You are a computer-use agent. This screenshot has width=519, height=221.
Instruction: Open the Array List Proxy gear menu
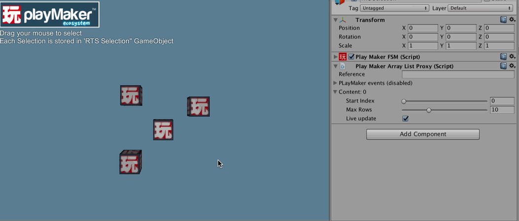pos(512,66)
